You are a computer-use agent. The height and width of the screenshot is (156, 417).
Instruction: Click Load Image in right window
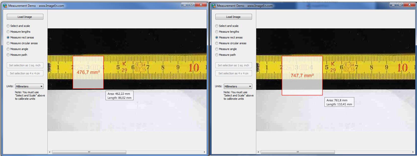pyautogui.click(x=234, y=17)
